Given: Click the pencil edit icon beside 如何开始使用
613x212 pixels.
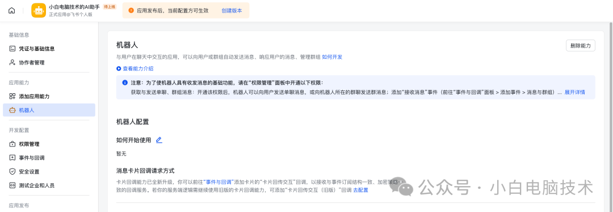Looking at the screenshot, I should pyautogui.click(x=159, y=140).
